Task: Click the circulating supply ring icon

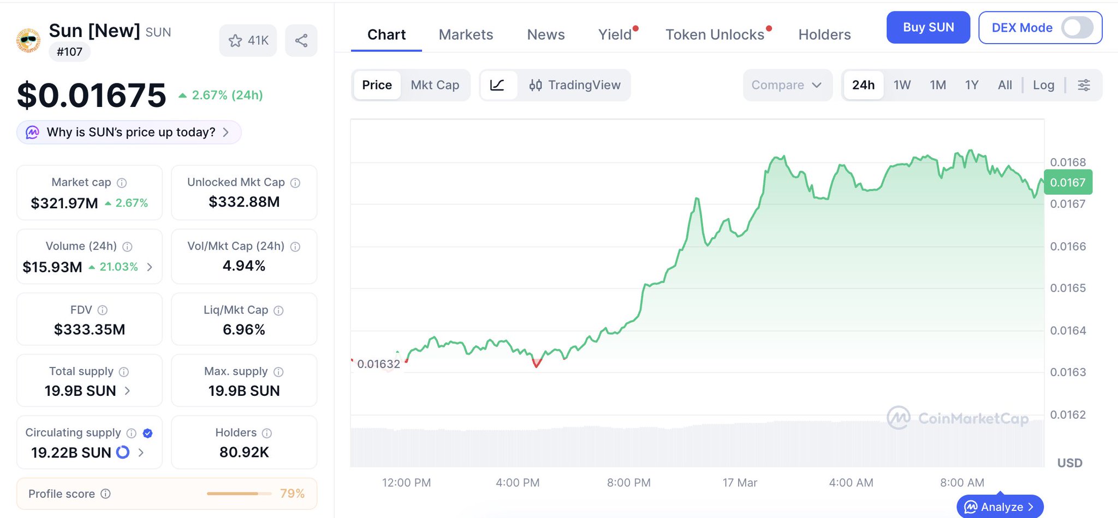Action: [123, 452]
